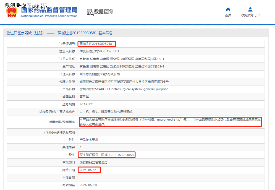Viewport: 275px width, 190px height.
Task: Click the 其他内容 slash value
Action: (80, 147)
